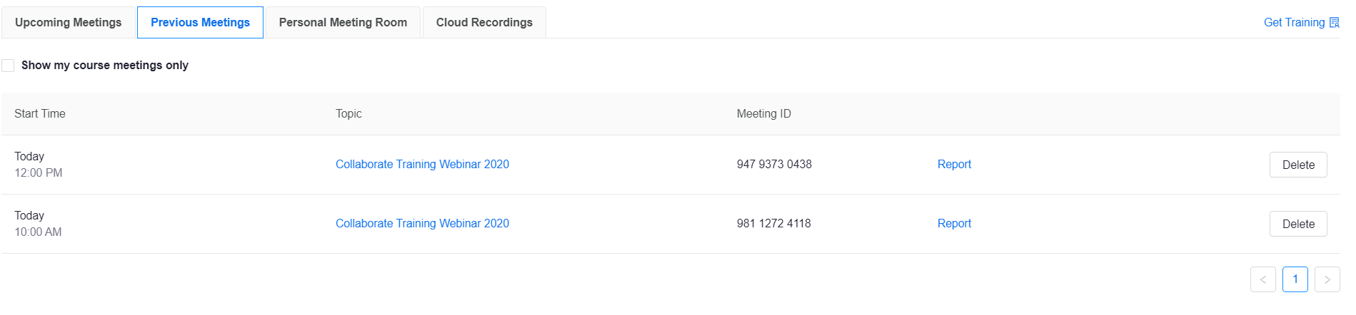The width and height of the screenshot is (1356, 315).
Task: View Report for meeting 947 9373 0438
Action: 954,165
